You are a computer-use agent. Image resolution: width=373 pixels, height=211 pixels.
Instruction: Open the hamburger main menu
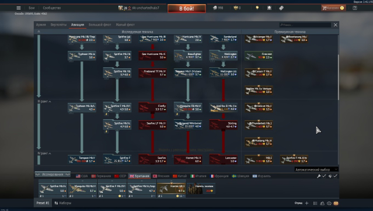coord(19,8)
